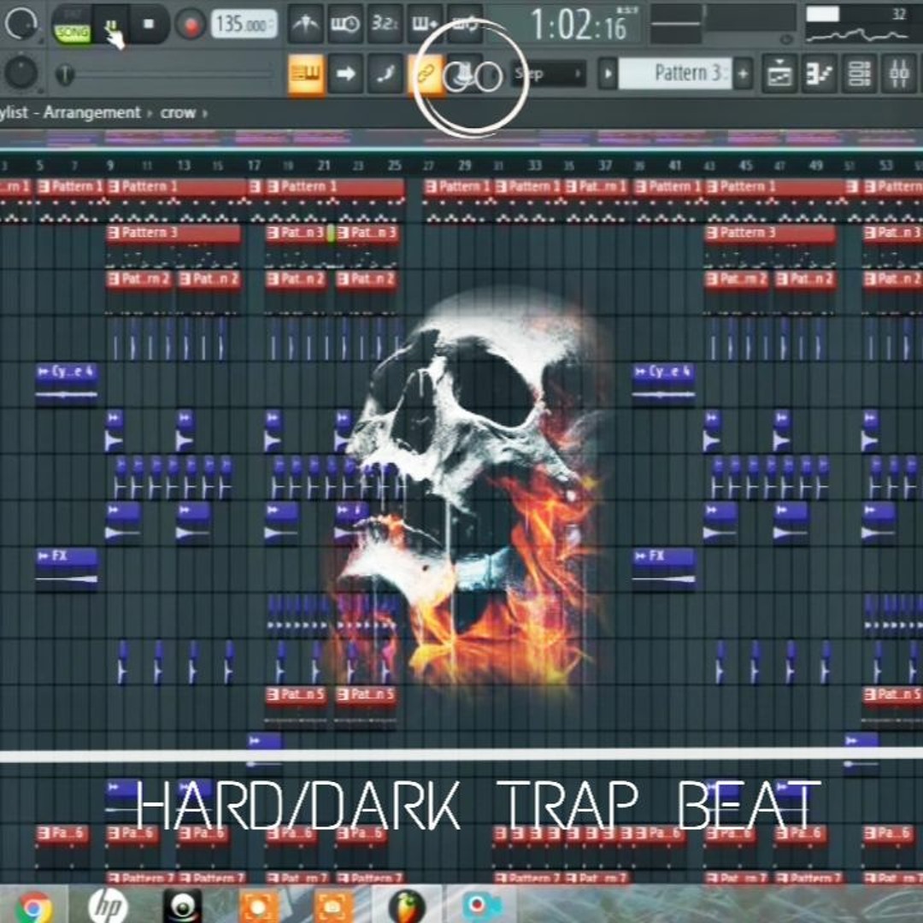The image size is (923, 923).
Task: Click the main pitch/volume slider in toolbar
Action: [65, 75]
